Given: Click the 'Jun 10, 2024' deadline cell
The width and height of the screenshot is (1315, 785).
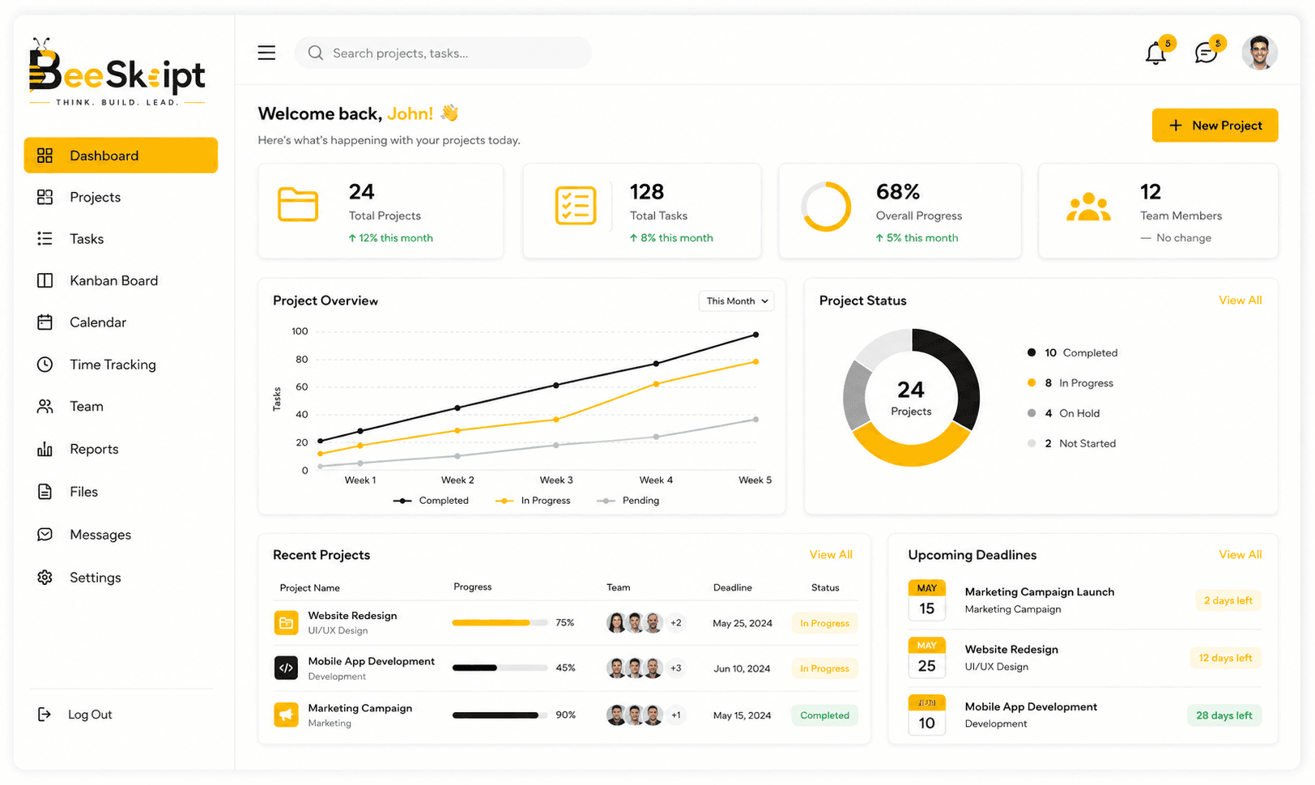Looking at the screenshot, I should (x=742, y=669).
